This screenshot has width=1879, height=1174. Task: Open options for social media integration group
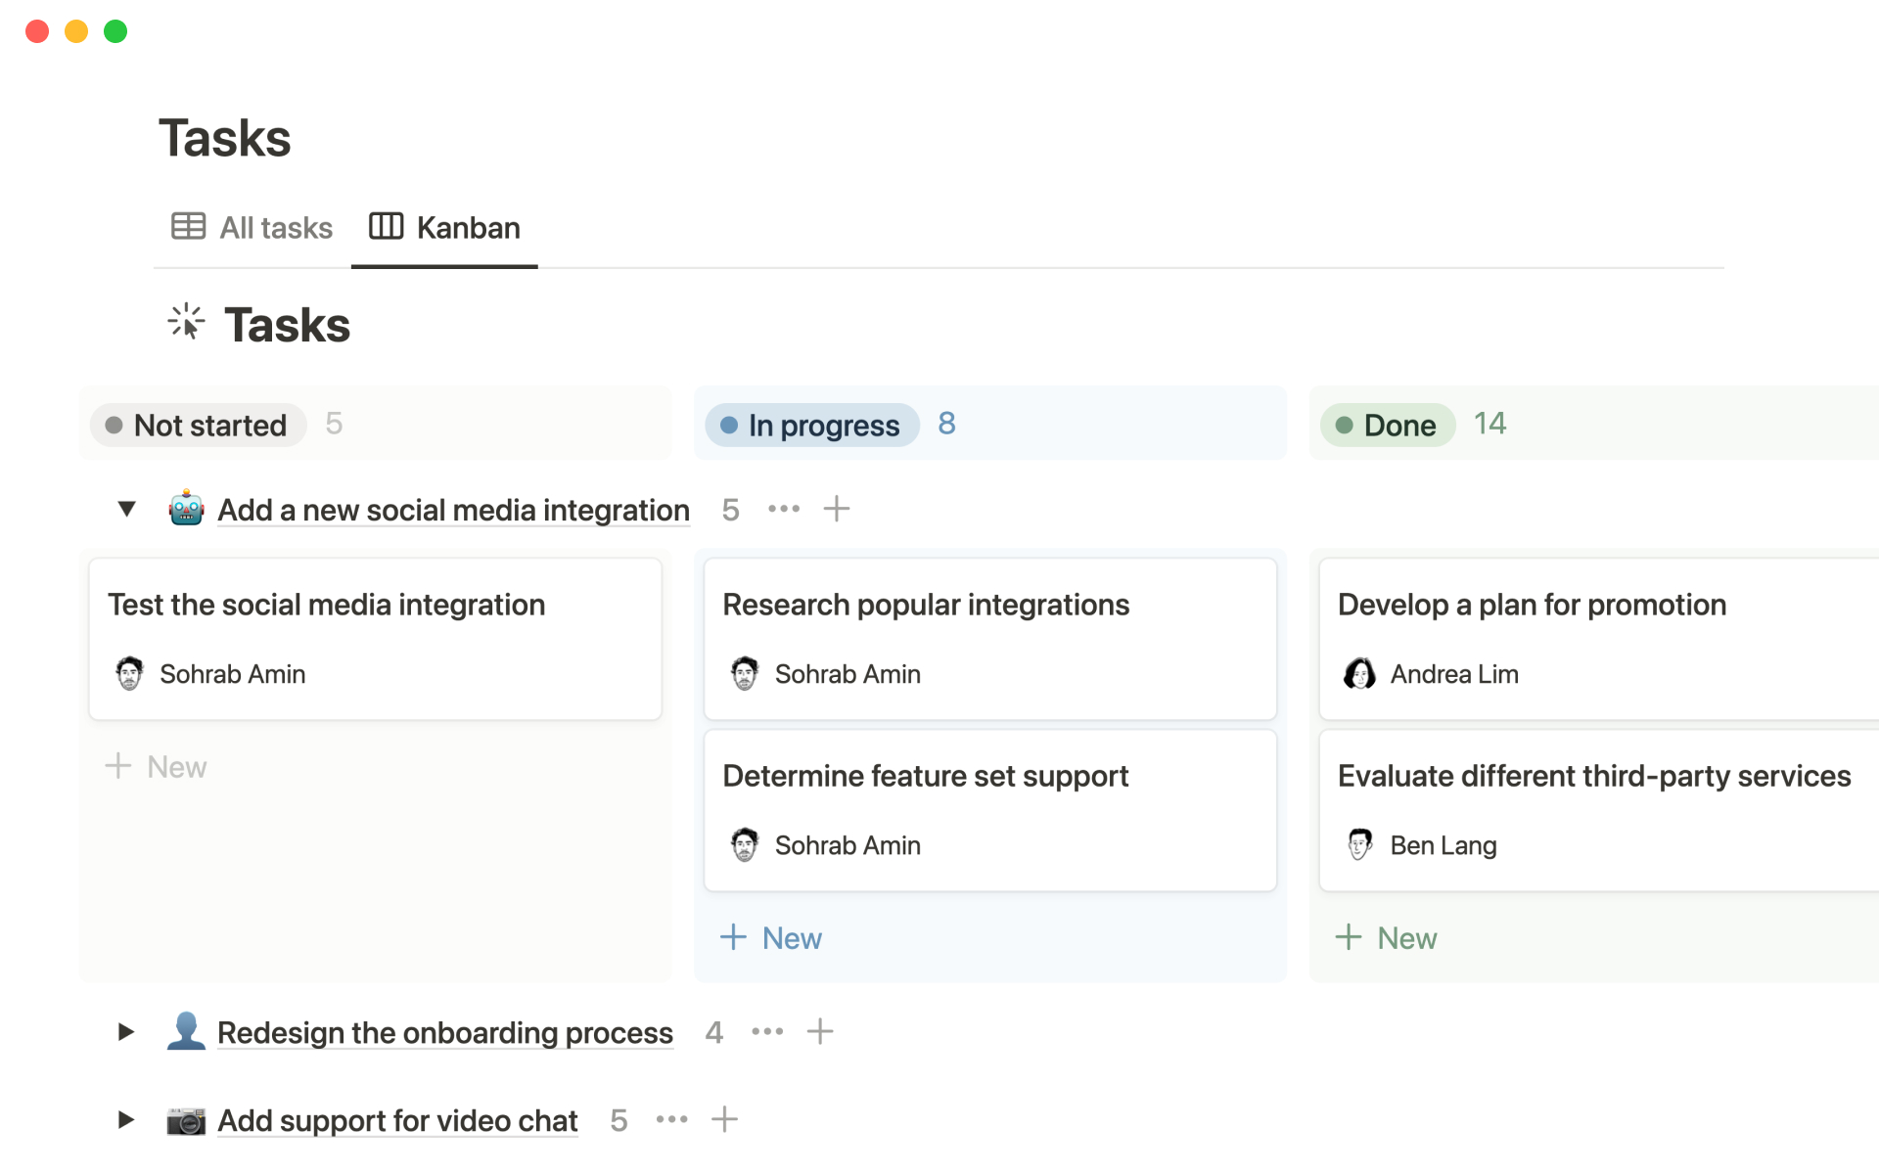(784, 509)
